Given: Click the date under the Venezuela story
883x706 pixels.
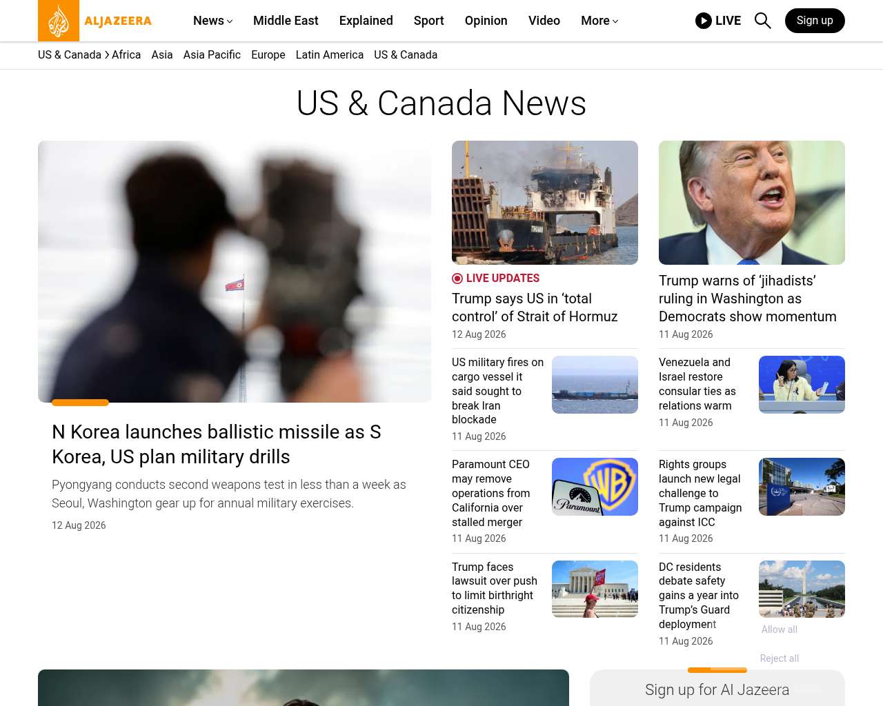Looking at the screenshot, I should (686, 423).
